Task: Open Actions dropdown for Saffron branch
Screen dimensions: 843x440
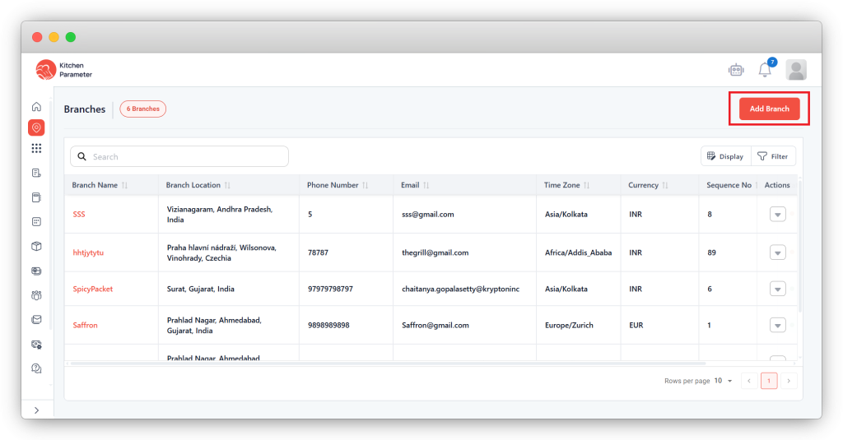Action: pos(777,326)
